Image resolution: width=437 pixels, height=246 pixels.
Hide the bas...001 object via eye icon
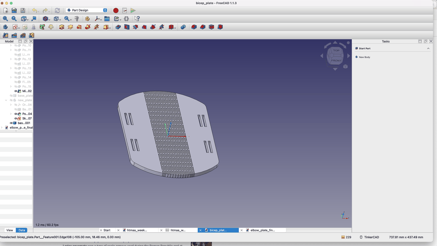coord(11,123)
